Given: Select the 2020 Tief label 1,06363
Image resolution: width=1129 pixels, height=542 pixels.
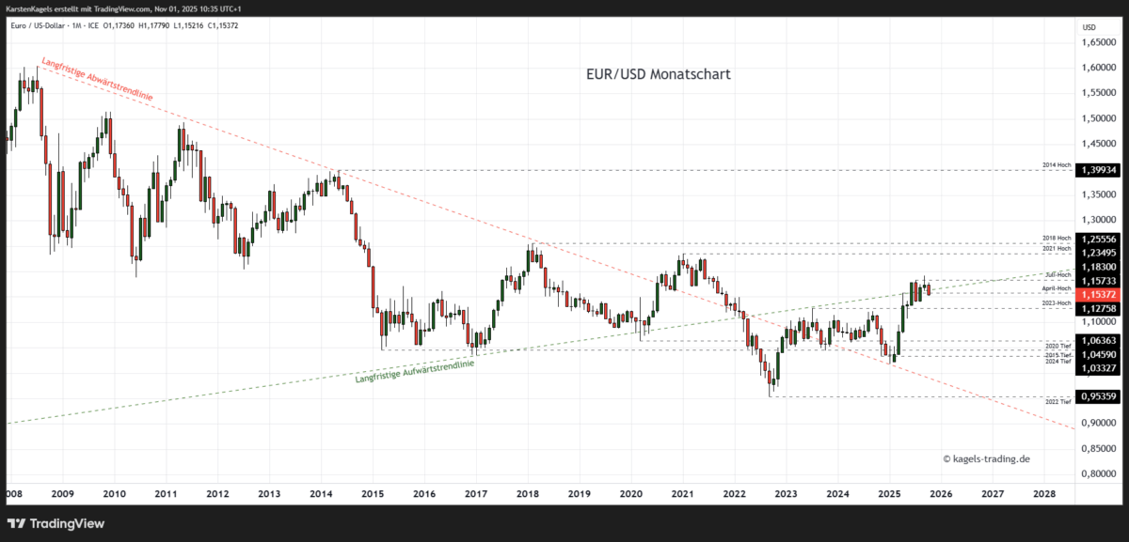Looking at the screenshot, I should 1097,340.
